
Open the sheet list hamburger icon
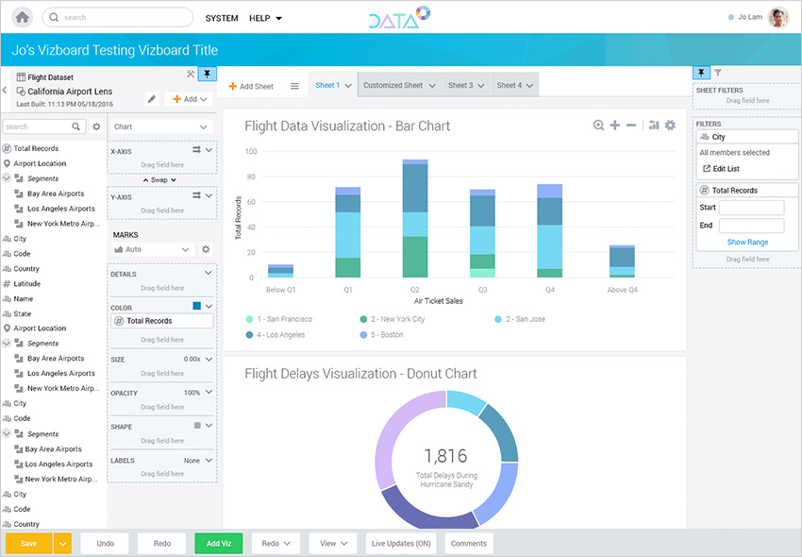coord(294,86)
